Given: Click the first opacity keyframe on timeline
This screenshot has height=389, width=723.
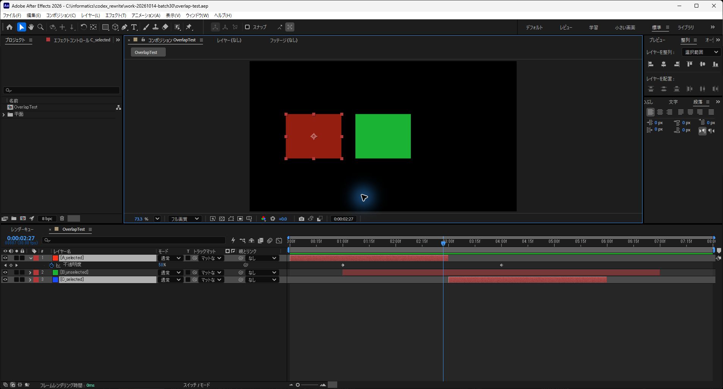Looking at the screenshot, I should 343,265.
